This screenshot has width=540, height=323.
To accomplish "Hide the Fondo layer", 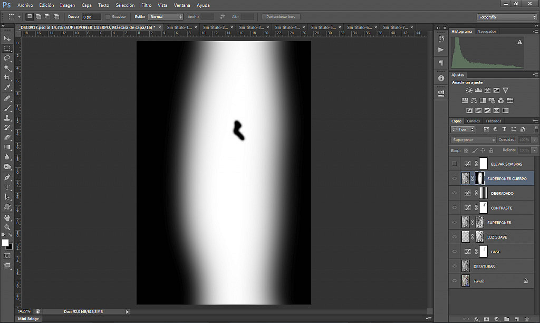I will pos(455,281).
